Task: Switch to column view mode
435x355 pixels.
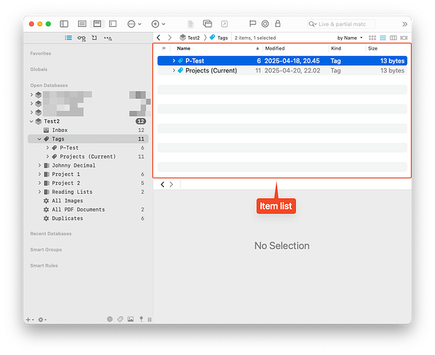Action: [x=393, y=38]
